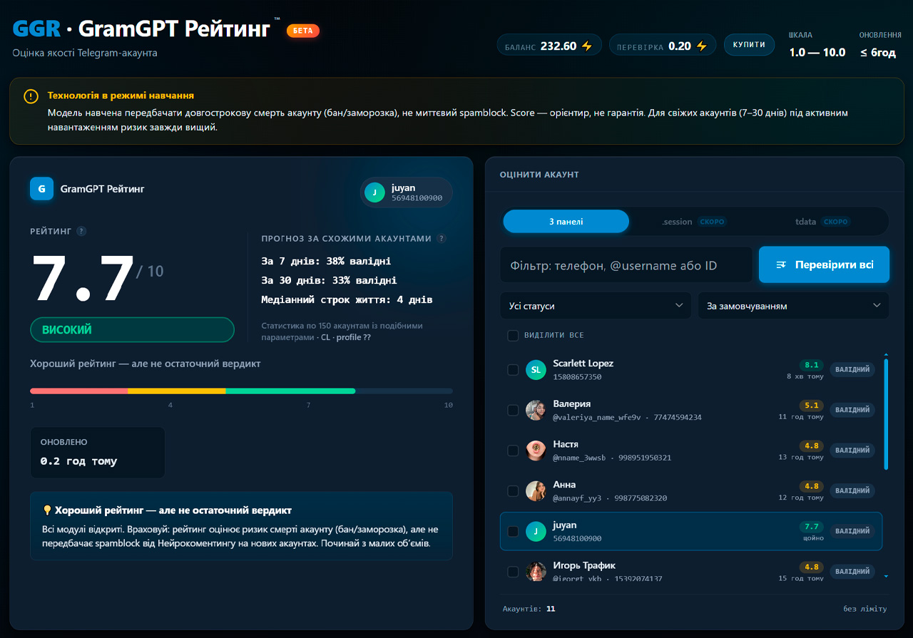This screenshot has width=913, height=638.
Task: Click the ВАЛІДНИЙ badge for Анна
Action: pos(852,491)
